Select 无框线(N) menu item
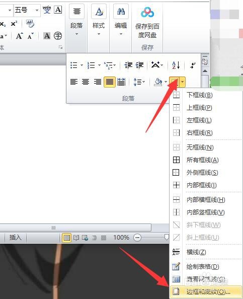This screenshot has width=243, height=299. 206,147
